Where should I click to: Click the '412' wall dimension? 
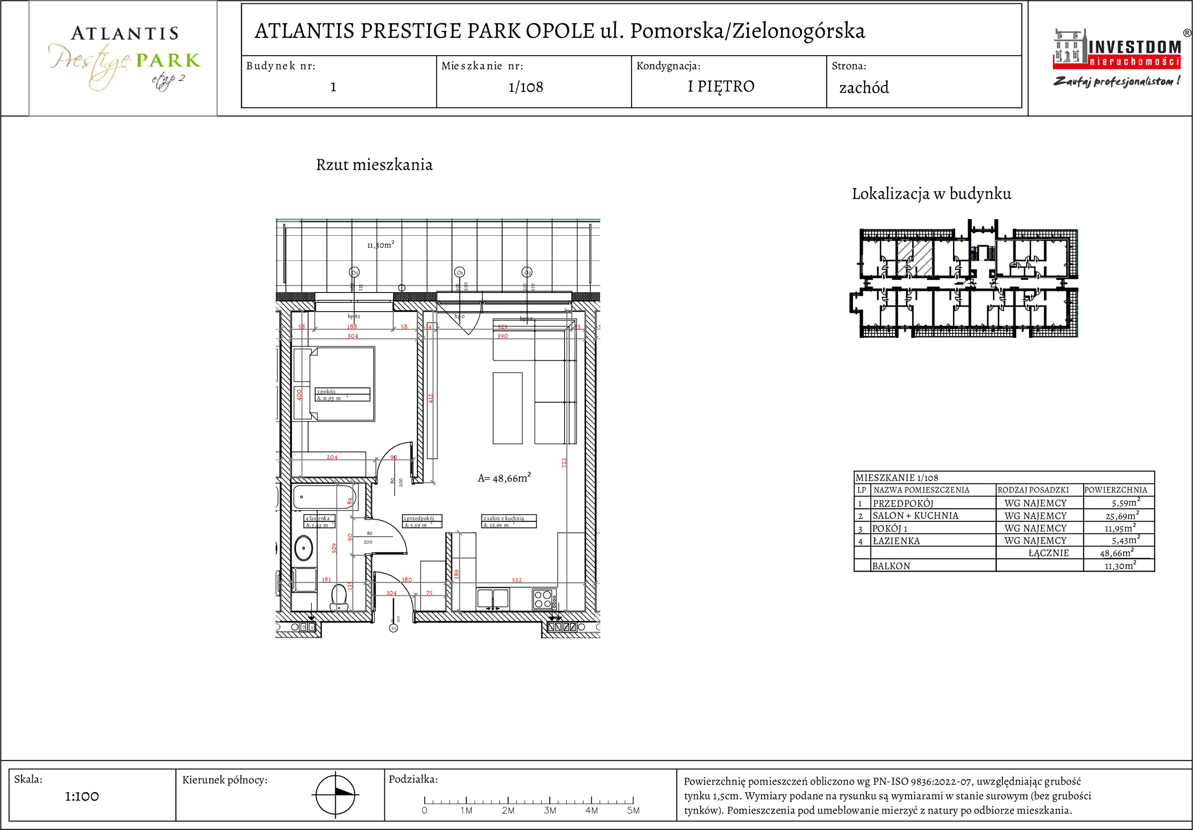[x=431, y=398]
